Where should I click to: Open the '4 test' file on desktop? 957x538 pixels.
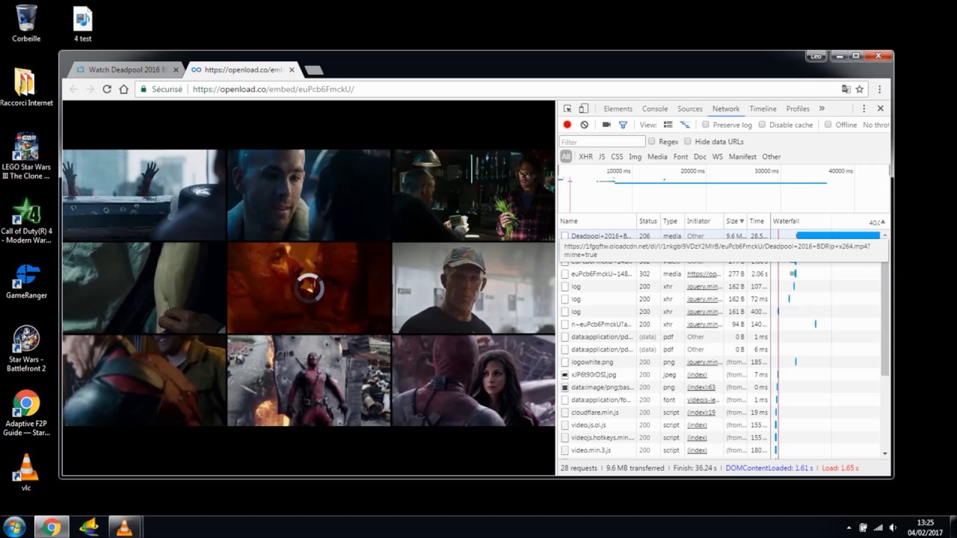coord(82,23)
